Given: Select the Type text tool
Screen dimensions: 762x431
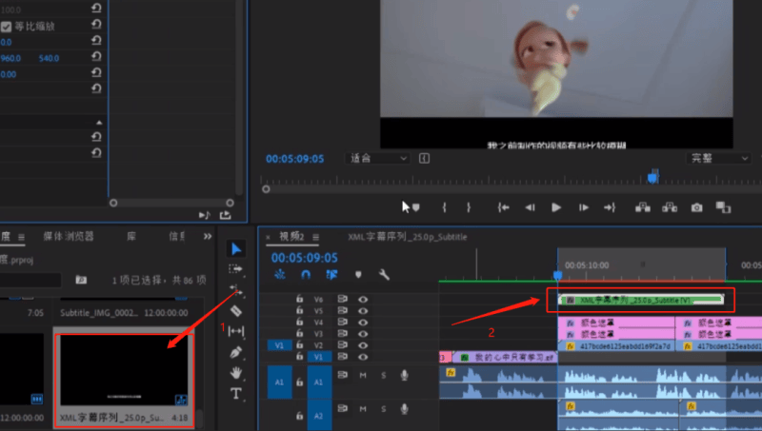Looking at the screenshot, I should pos(236,394).
